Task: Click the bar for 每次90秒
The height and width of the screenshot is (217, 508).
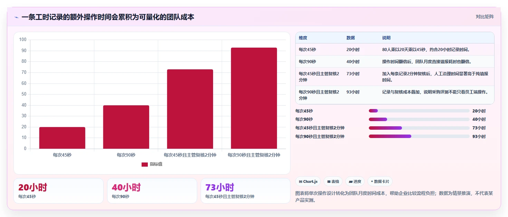Action: click(x=126, y=127)
